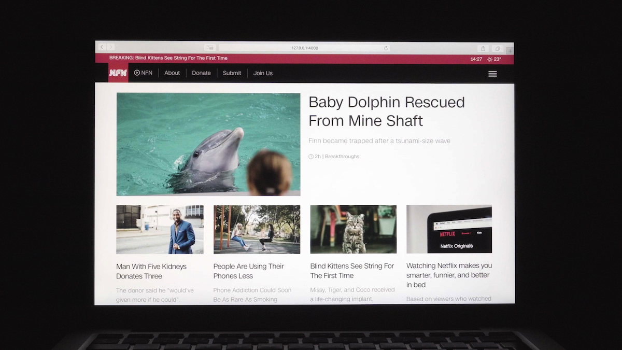Click the breaking news ticker headline
The width and height of the screenshot is (622, 350).
pyautogui.click(x=168, y=58)
